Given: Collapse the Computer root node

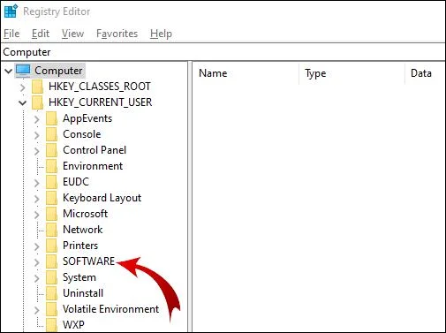Looking at the screenshot, I should (8, 71).
